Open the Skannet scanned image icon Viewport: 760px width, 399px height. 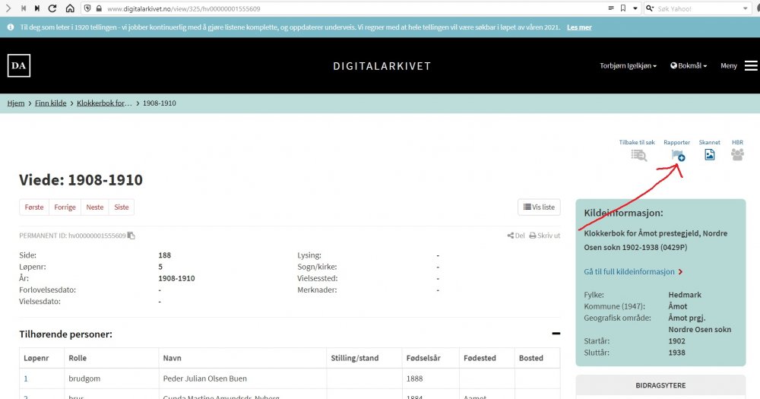(709, 154)
